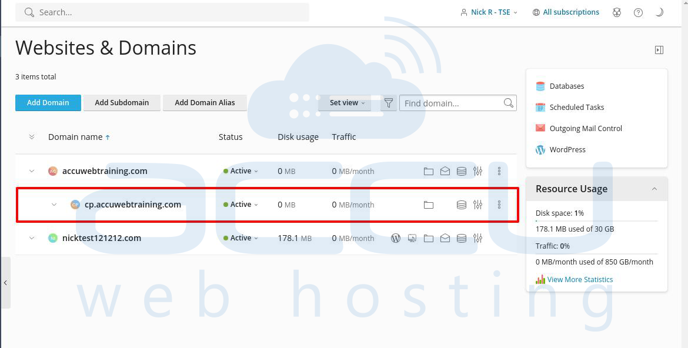Click the Traffic column header
Viewport: 688px width, 348px height.
[x=343, y=137]
